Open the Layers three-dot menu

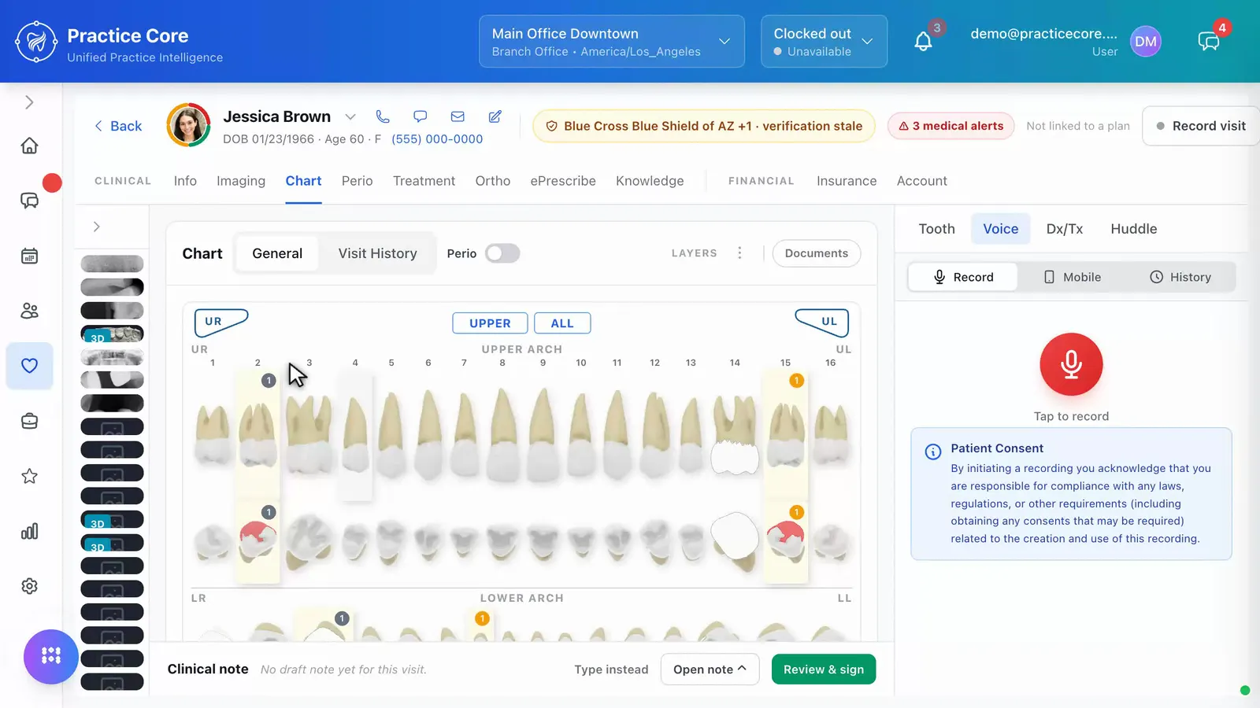coord(739,253)
